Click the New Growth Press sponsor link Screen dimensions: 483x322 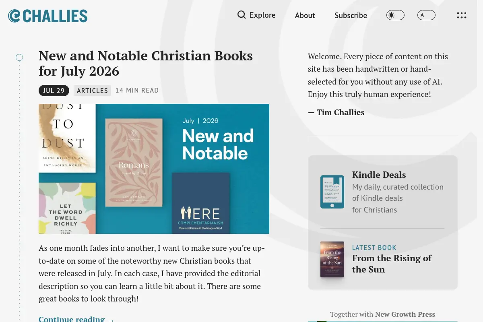tap(405, 314)
